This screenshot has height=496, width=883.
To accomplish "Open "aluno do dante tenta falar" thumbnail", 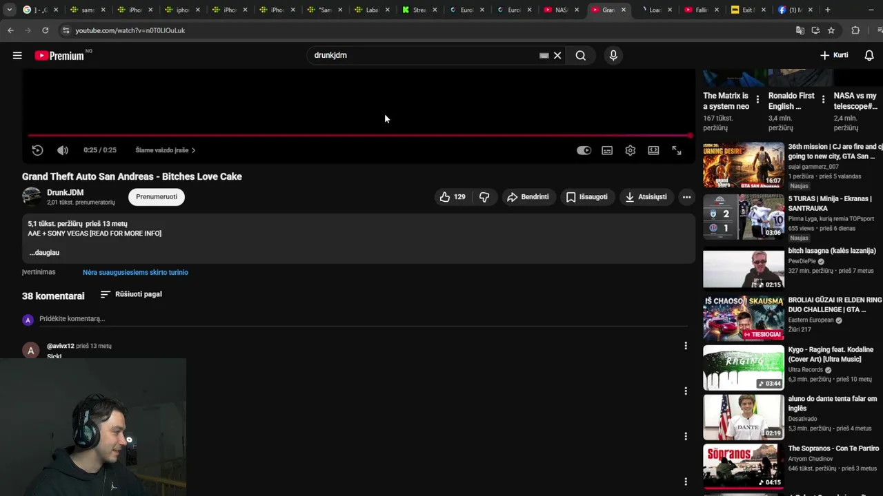I will 744,417.
